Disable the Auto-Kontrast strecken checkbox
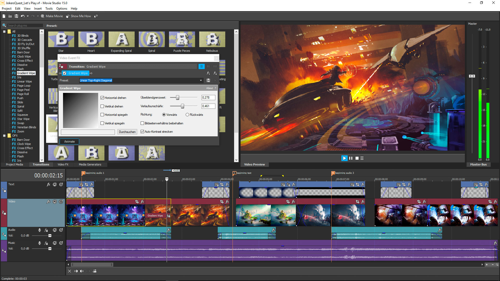The image size is (500, 281). [142, 132]
